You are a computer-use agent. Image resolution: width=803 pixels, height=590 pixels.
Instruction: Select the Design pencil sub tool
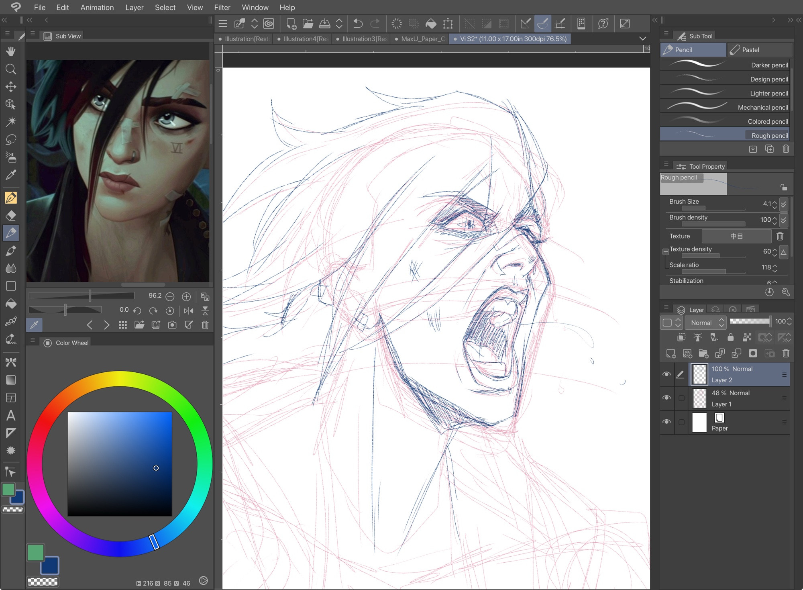pyautogui.click(x=726, y=79)
